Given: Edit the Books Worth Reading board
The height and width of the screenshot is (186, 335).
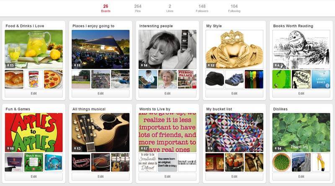Looking at the screenshot, I should [301, 93].
